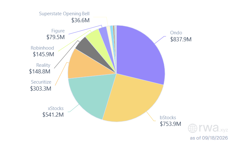This screenshot has height=144, width=234.
Task: Select the xStocks label
Action: tap(56, 108)
